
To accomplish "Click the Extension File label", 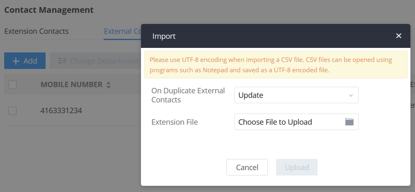I will [175, 122].
